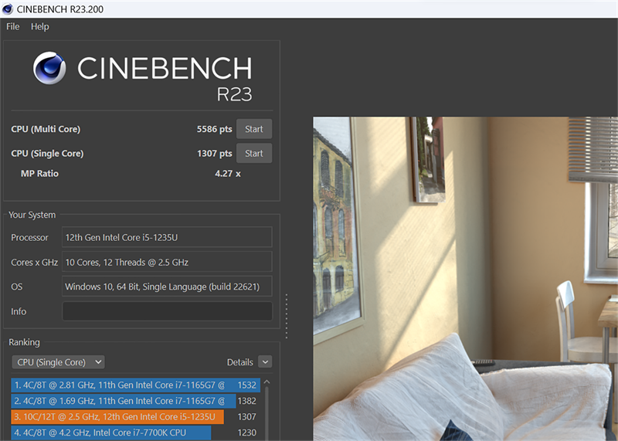Viewport: 618px width, 441px height.
Task: Click the score 1532 in ranking list
Action: coord(246,385)
